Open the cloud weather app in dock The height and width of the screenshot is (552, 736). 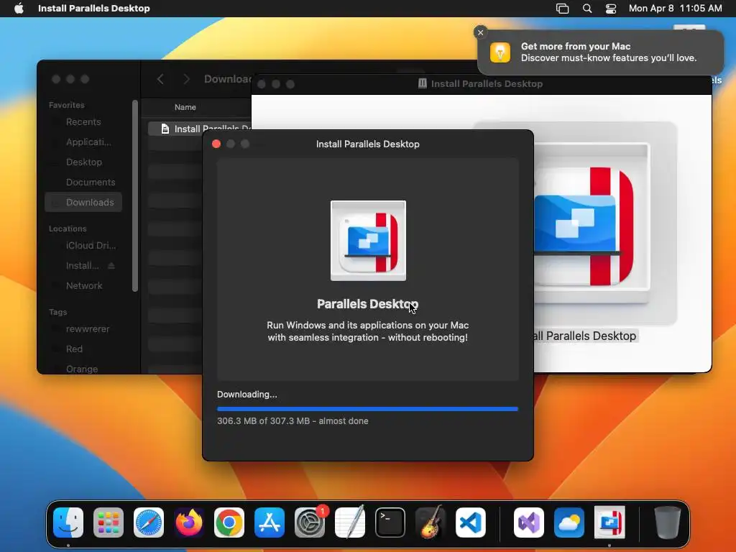tap(569, 523)
